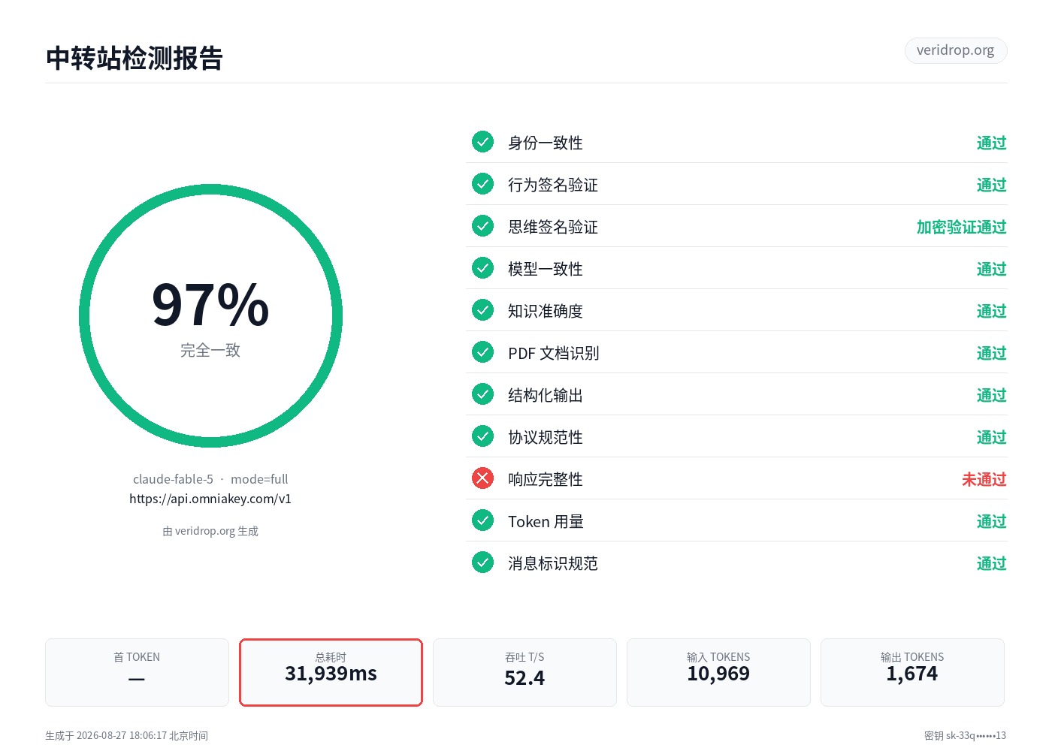
Task: Click the green check icon beside 身份一致性
Action: pyautogui.click(x=482, y=141)
